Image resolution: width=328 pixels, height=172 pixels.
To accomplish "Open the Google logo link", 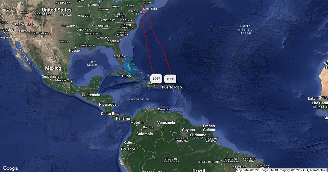I will [10, 168].
